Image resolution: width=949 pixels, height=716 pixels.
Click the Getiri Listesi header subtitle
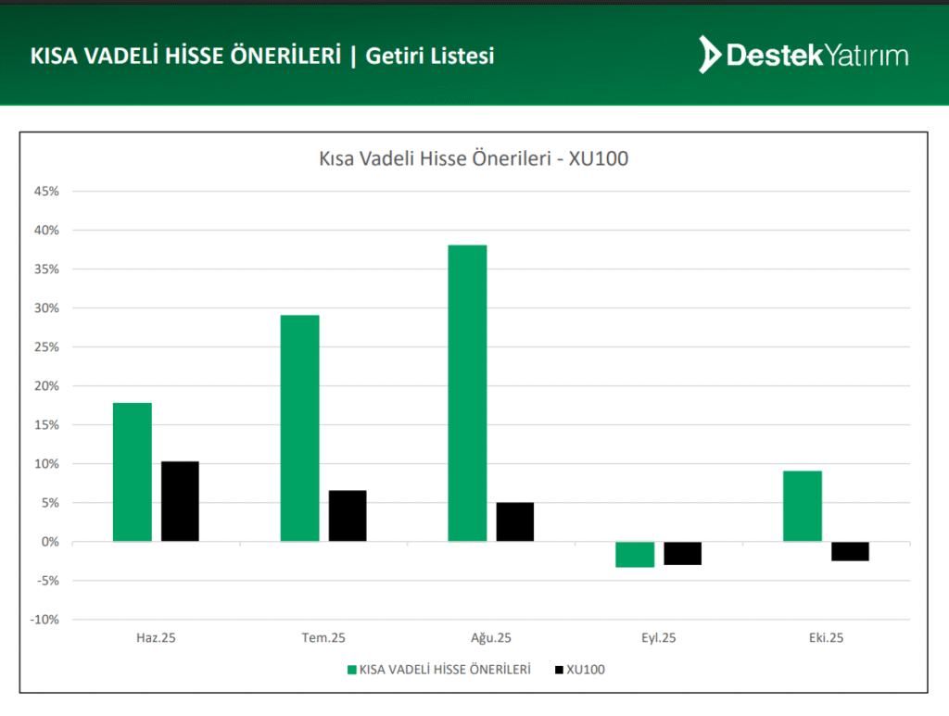coord(430,56)
